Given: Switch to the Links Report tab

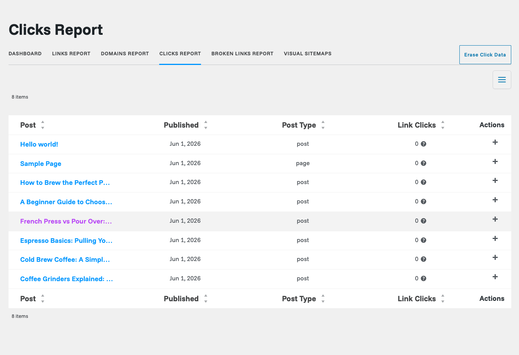Looking at the screenshot, I should (x=71, y=54).
